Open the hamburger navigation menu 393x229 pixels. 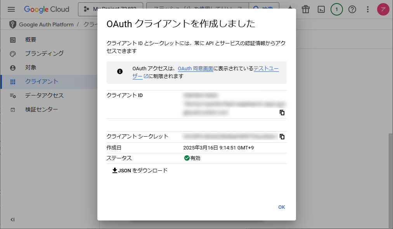[11, 9]
